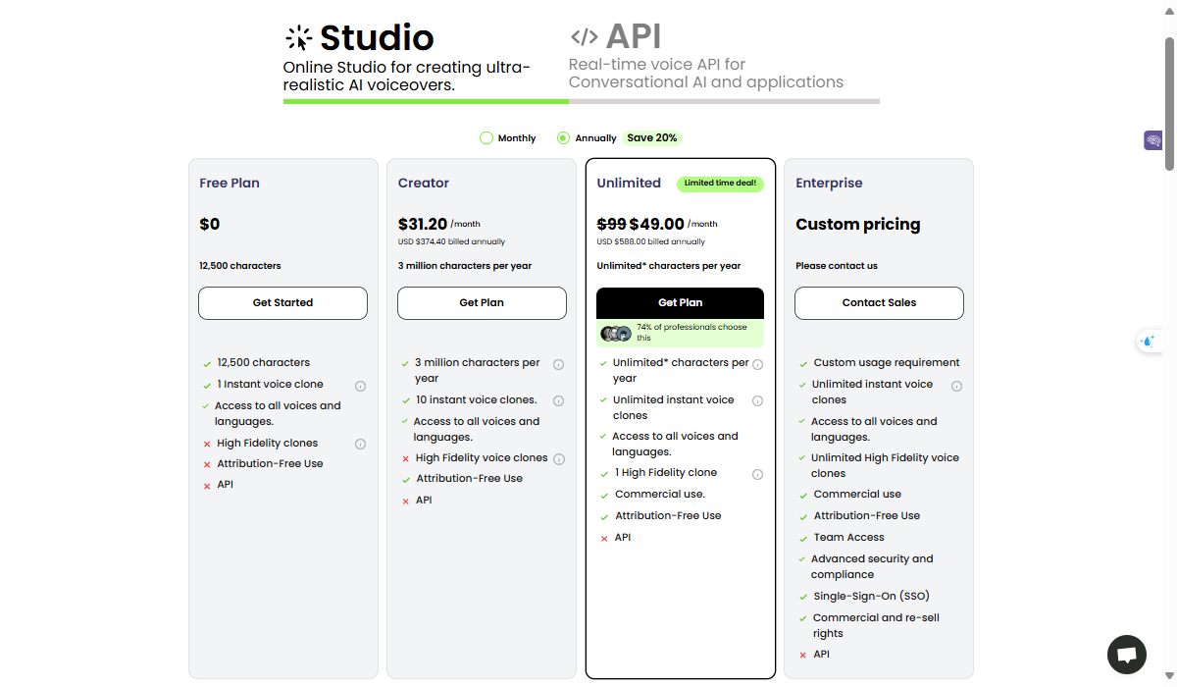The width and height of the screenshot is (1177, 687).
Task: Click the chat support bubble icon
Action: point(1126,655)
